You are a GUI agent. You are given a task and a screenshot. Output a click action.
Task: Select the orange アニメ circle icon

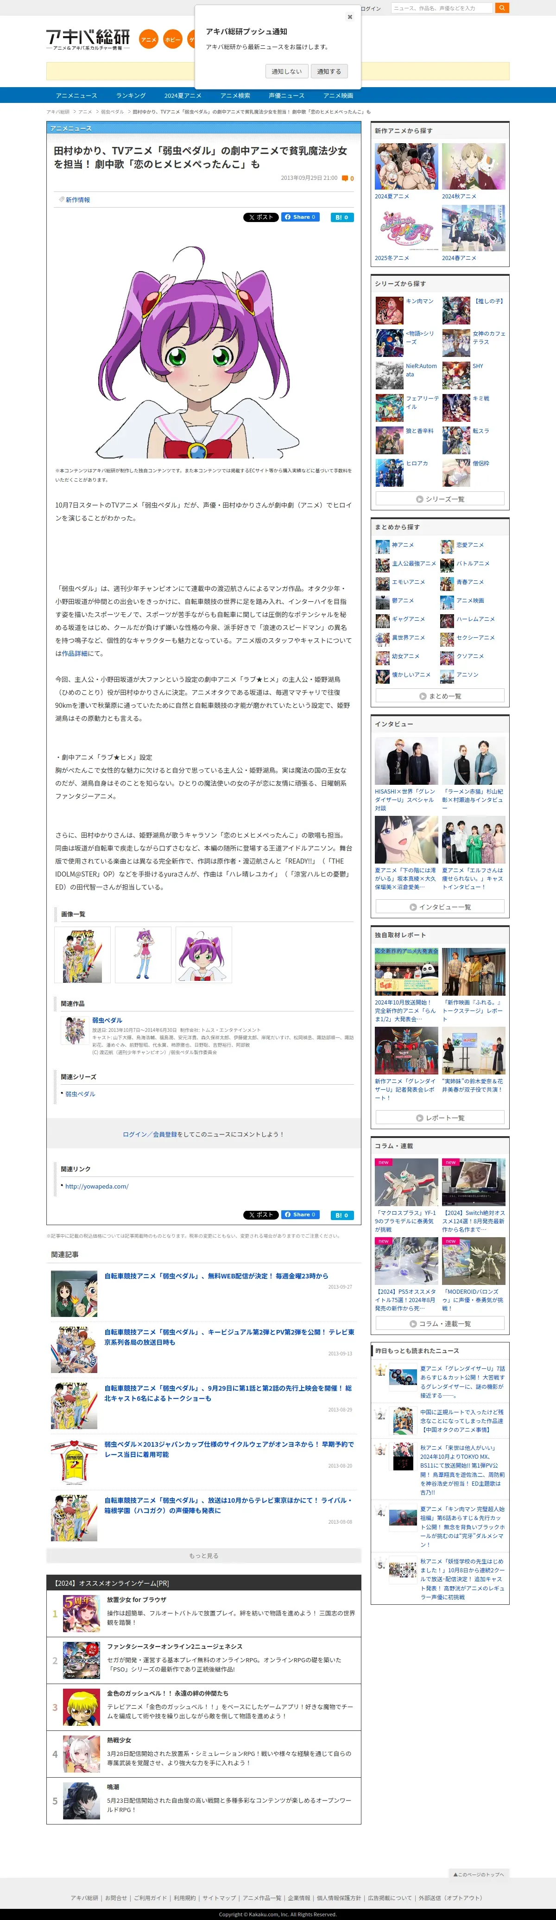(148, 39)
